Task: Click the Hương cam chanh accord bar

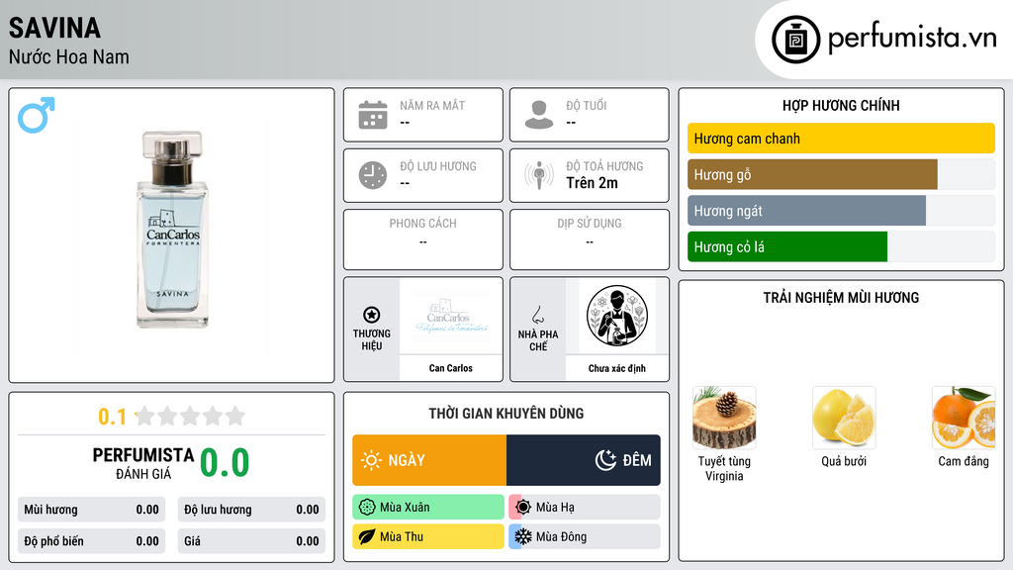Action: coord(841,139)
